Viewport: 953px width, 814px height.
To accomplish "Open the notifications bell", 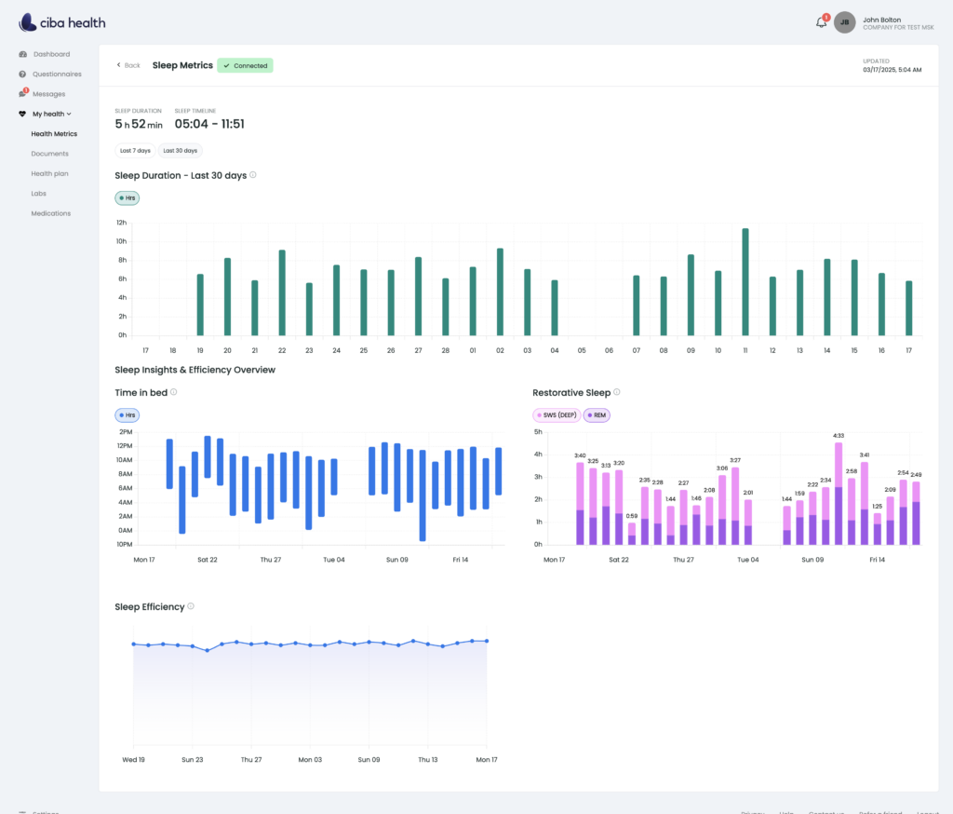I will 821,22.
